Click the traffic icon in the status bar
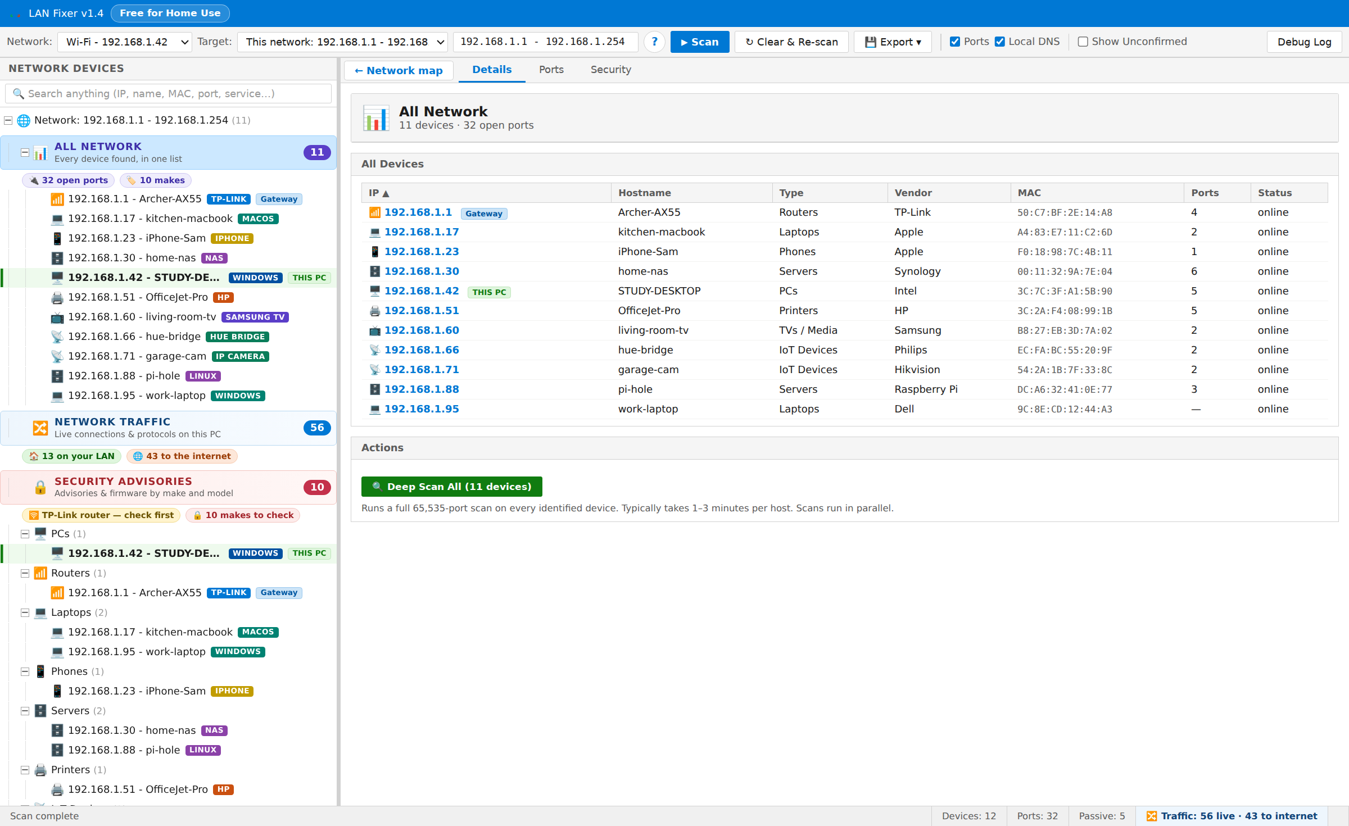Viewport: 1349px width, 826px height. (1152, 816)
